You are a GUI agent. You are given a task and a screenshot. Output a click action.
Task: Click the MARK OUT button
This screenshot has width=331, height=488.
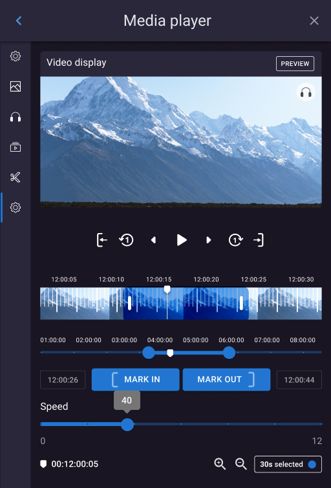coord(226,380)
